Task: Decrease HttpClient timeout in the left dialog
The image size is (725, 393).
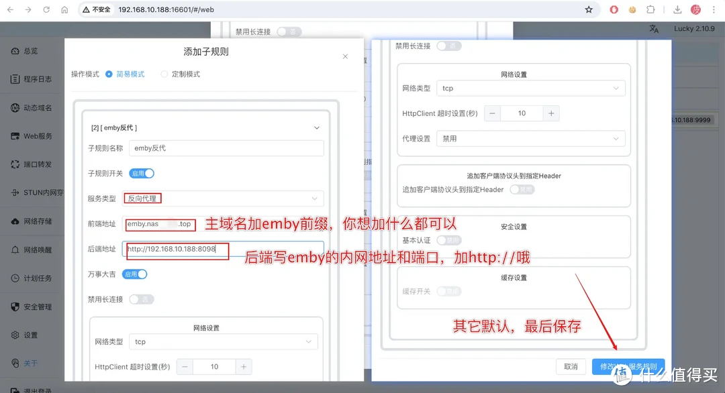Action: tap(185, 367)
